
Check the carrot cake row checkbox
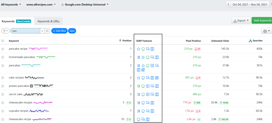(3, 94)
